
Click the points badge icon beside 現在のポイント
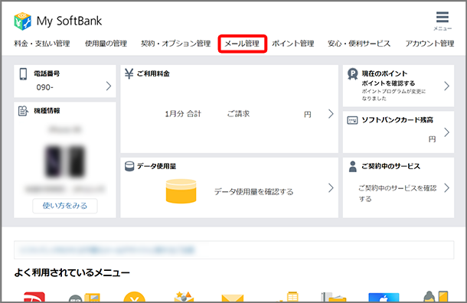pyautogui.click(x=353, y=73)
